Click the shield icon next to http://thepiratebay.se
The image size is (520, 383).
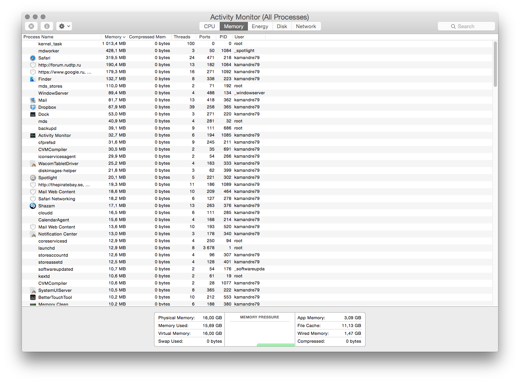coord(33,185)
